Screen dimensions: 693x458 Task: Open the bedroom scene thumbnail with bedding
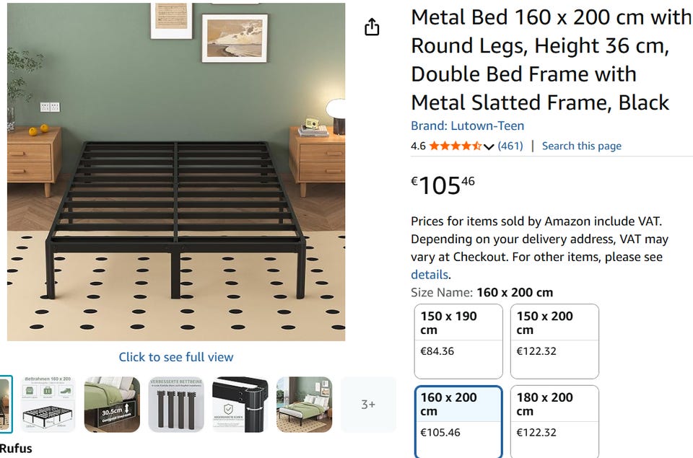[304, 405]
